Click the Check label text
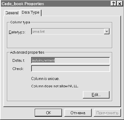Image resolution: width=124 pixels, height=120 pixels. point(18,69)
